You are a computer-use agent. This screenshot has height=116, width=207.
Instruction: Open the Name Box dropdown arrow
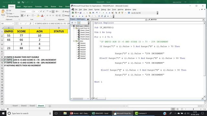coord(13,24)
